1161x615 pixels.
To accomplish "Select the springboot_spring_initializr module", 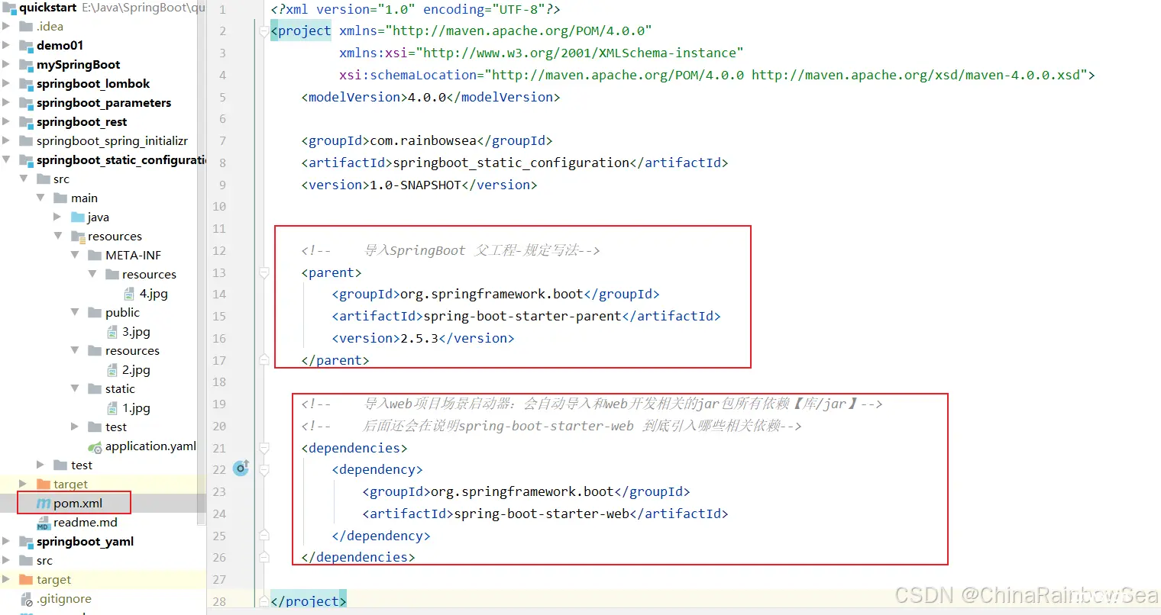I will click(x=112, y=141).
